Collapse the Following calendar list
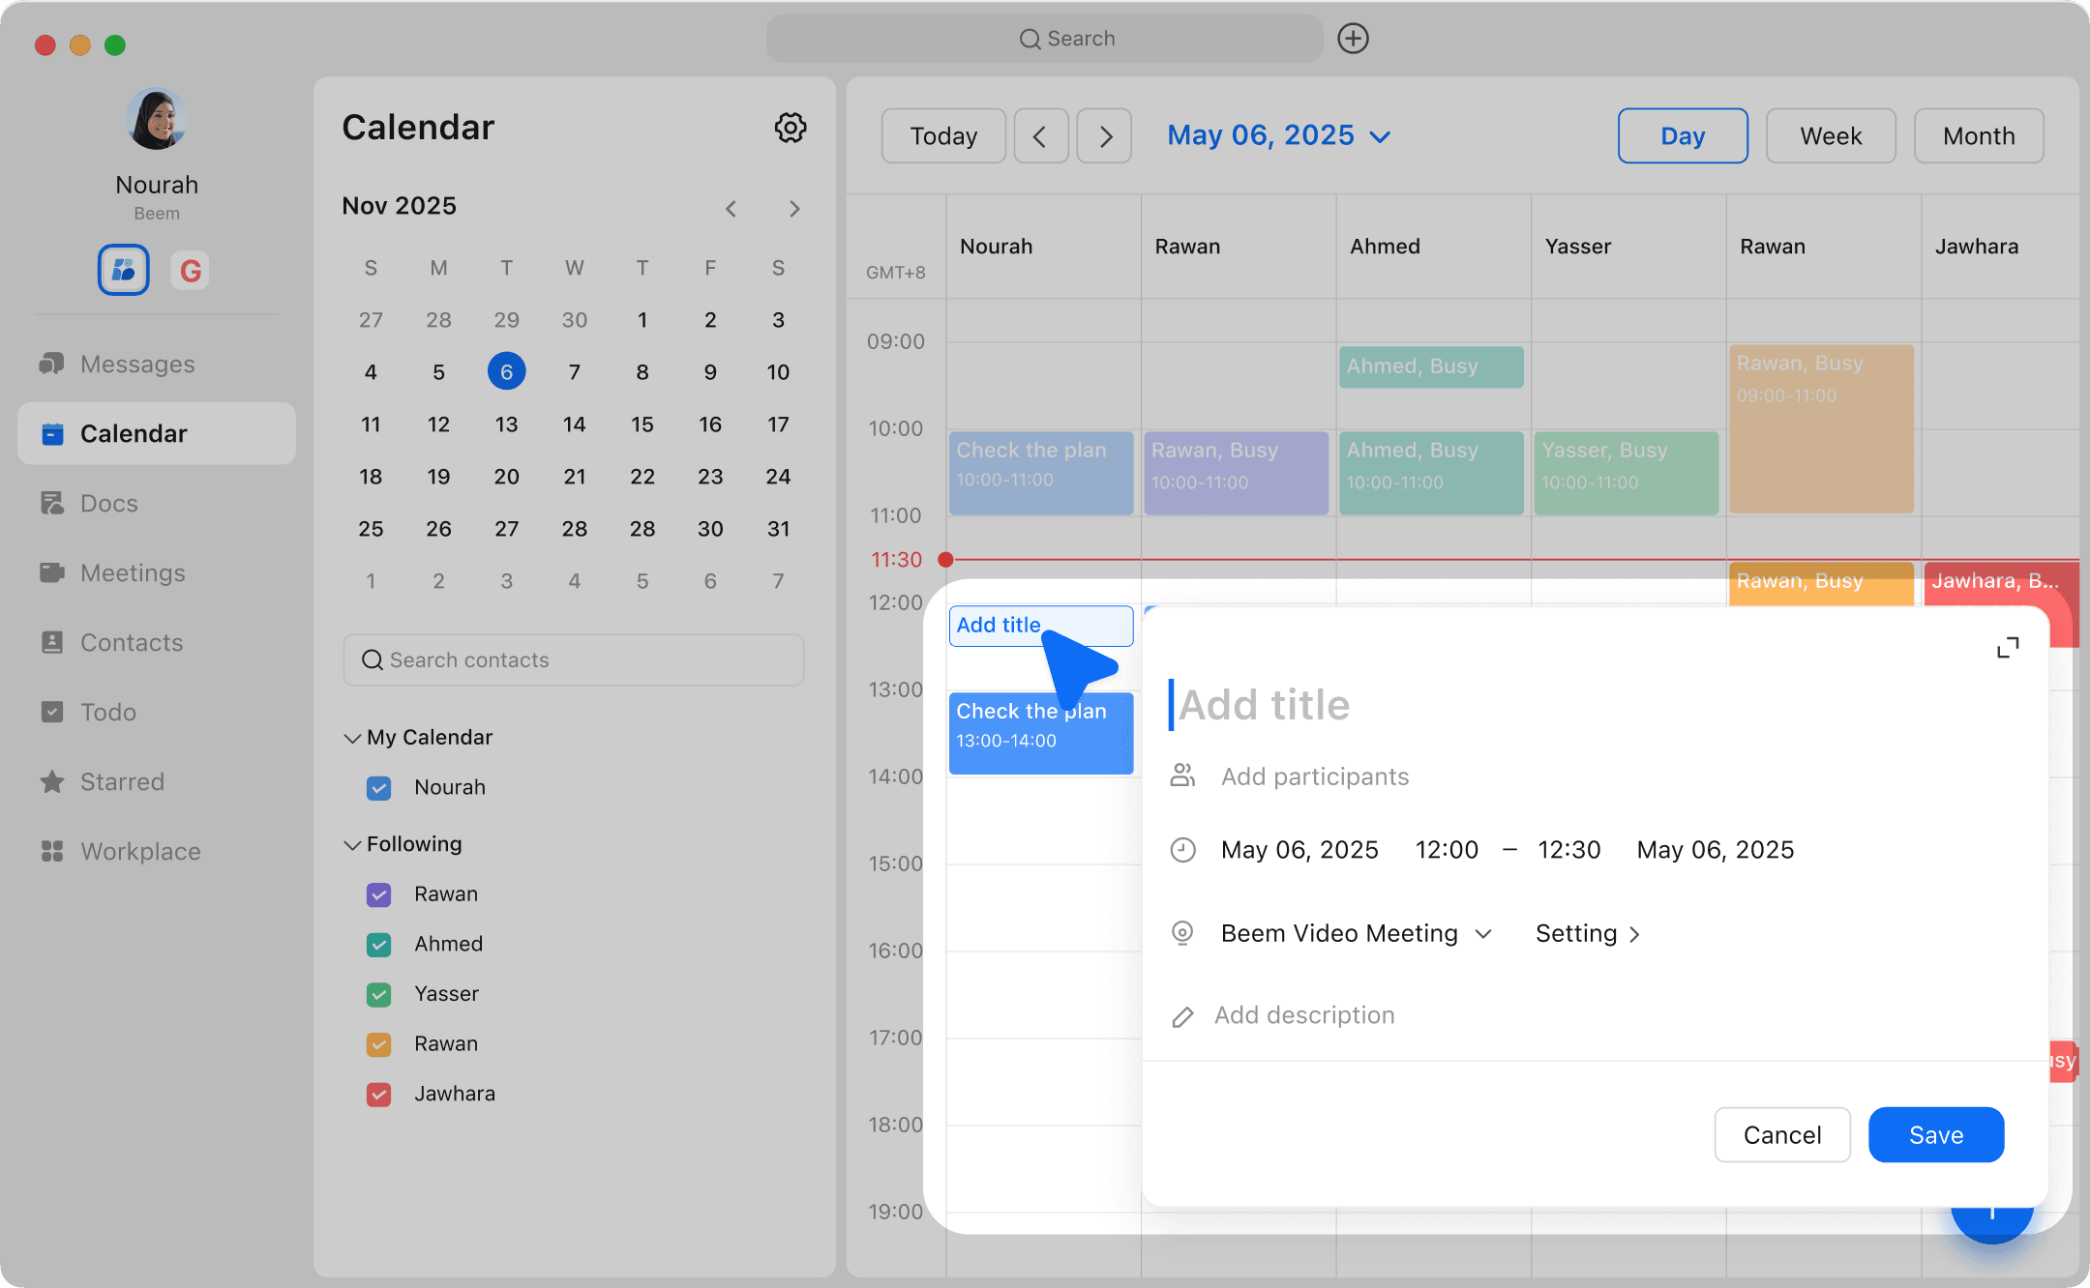This screenshot has width=2090, height=1288. pos(352,844)
